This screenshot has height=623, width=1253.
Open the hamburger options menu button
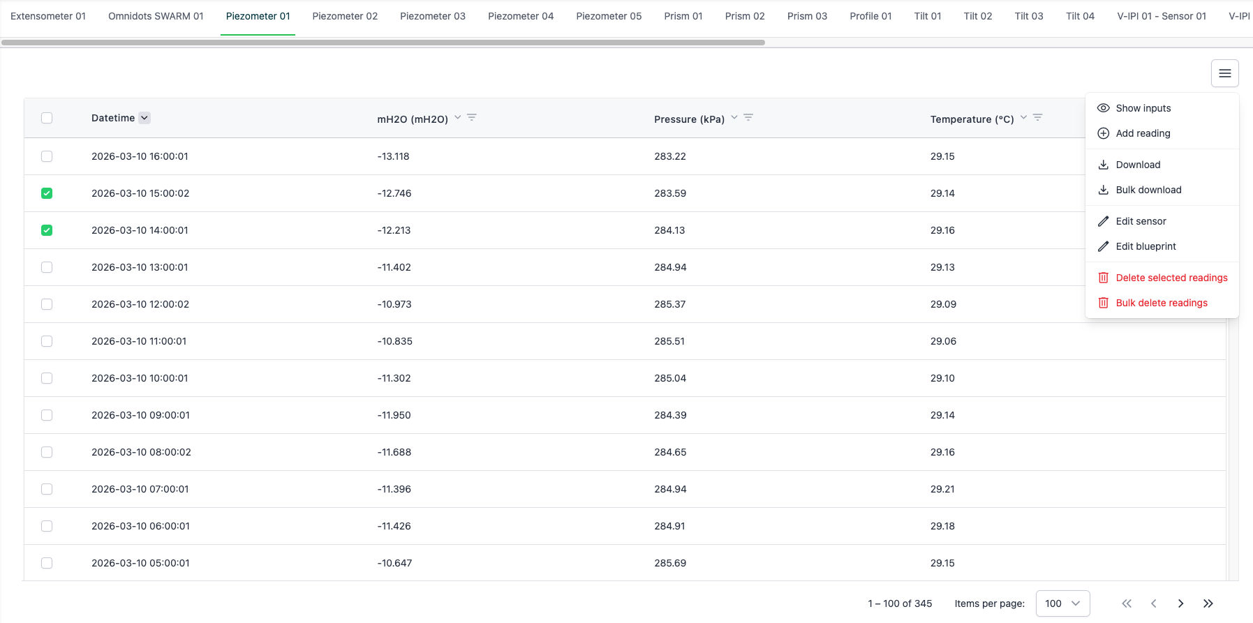click(x=1224, y=73)
